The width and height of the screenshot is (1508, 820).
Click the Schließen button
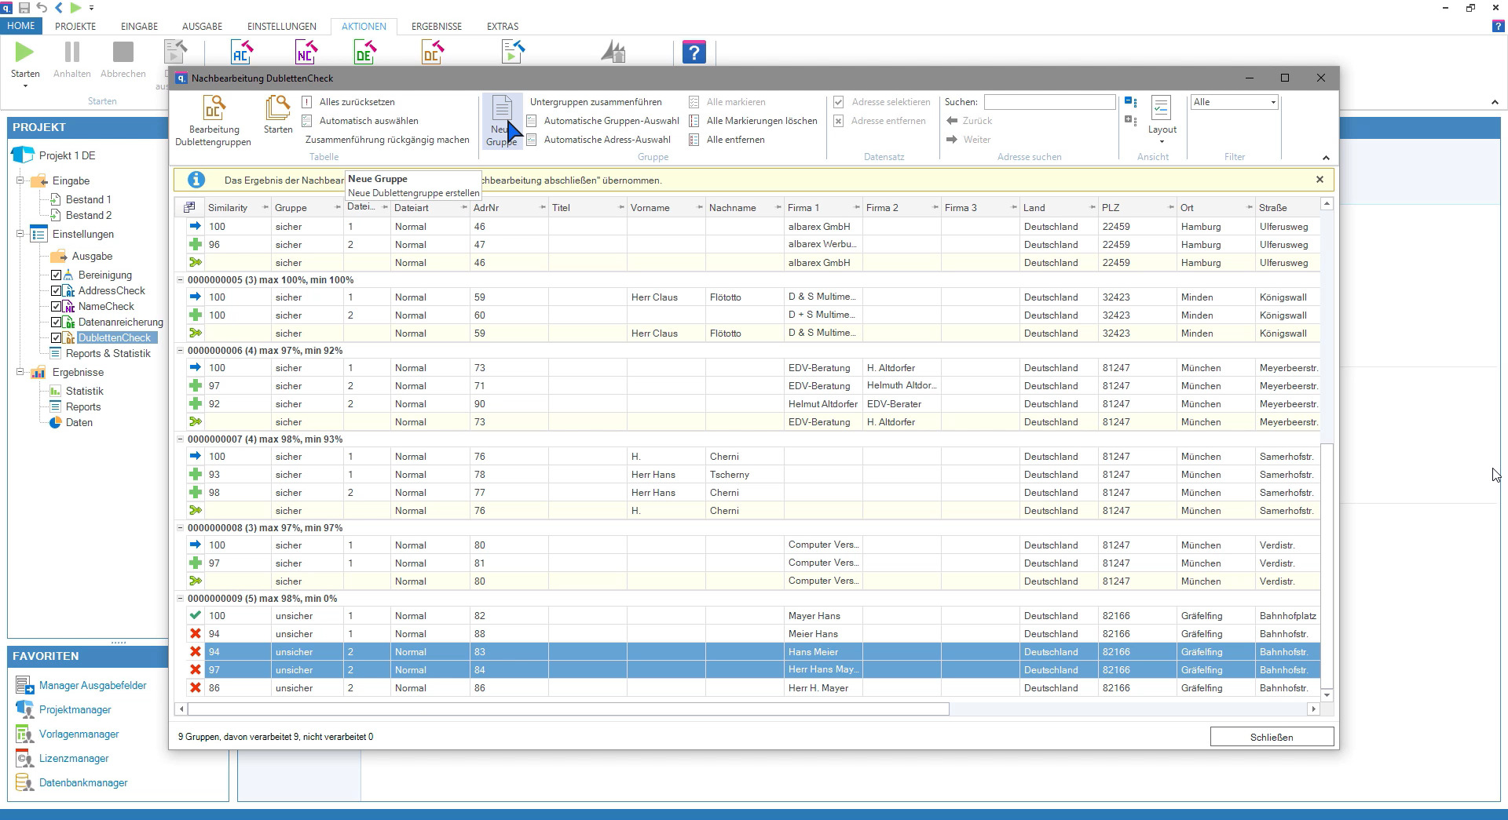click(1271, 737)
